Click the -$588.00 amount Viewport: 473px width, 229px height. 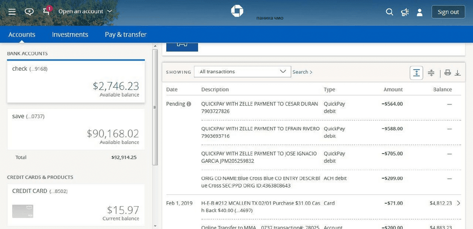[392, 129]
